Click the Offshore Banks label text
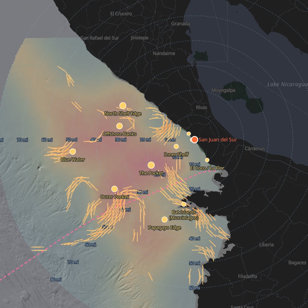 119,134
